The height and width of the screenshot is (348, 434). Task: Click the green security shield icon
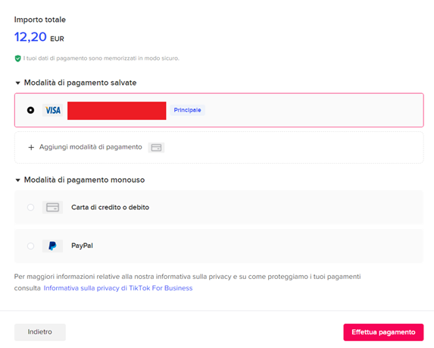click(17, 58)
